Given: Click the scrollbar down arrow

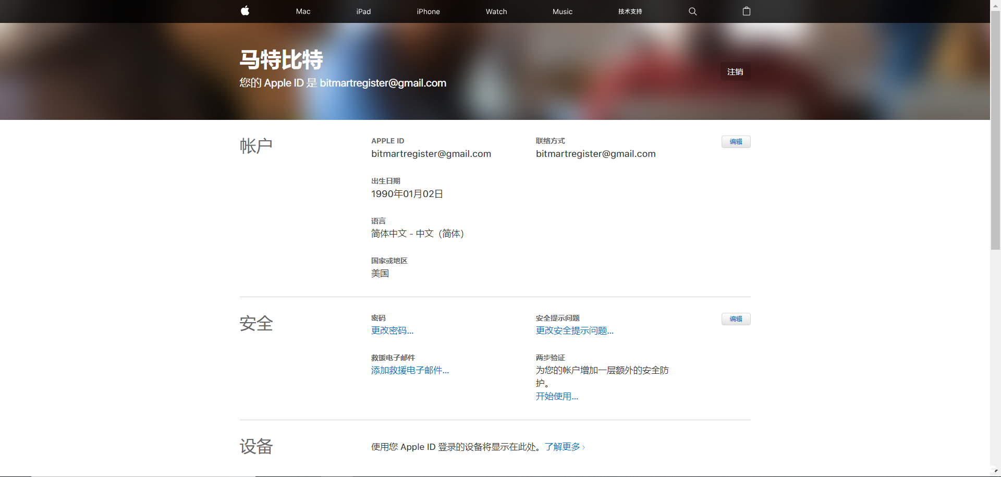Looking at the screenshot, I should 995,471.
